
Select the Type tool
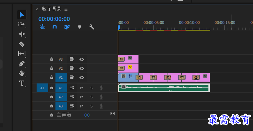[22, 83]
